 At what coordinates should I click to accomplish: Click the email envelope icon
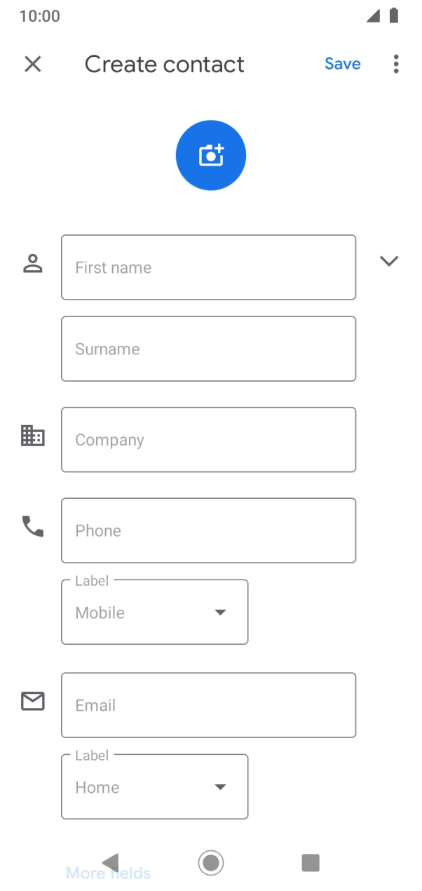32,701
